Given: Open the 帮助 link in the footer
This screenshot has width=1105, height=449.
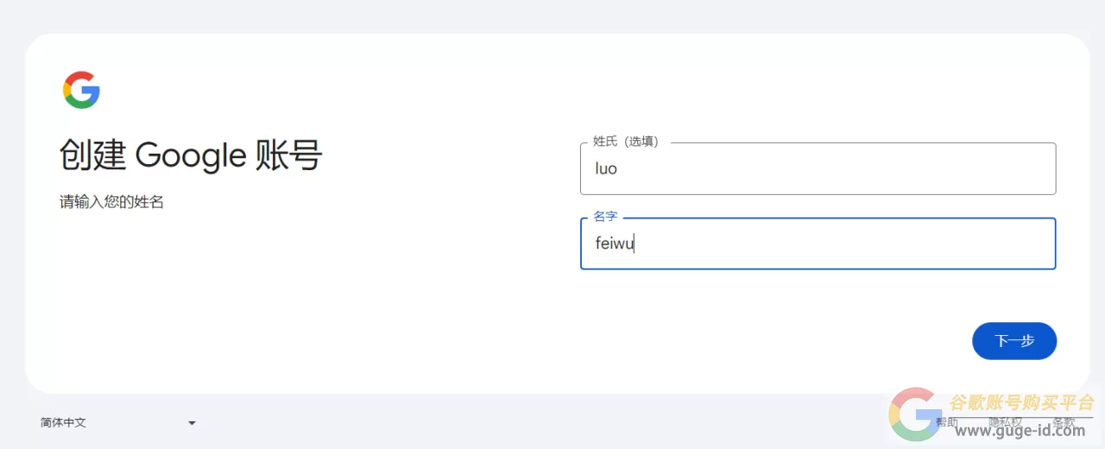Looking at the screenshot, I should point(947,422).
